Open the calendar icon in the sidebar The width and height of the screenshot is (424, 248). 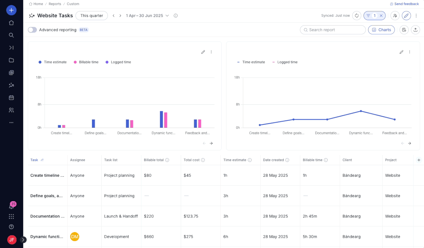11,98
